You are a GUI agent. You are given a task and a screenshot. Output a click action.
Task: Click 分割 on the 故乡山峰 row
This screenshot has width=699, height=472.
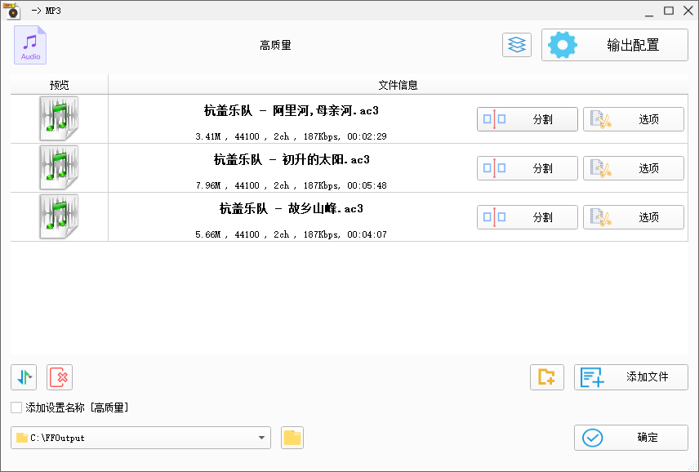click(x=527, y=216)
